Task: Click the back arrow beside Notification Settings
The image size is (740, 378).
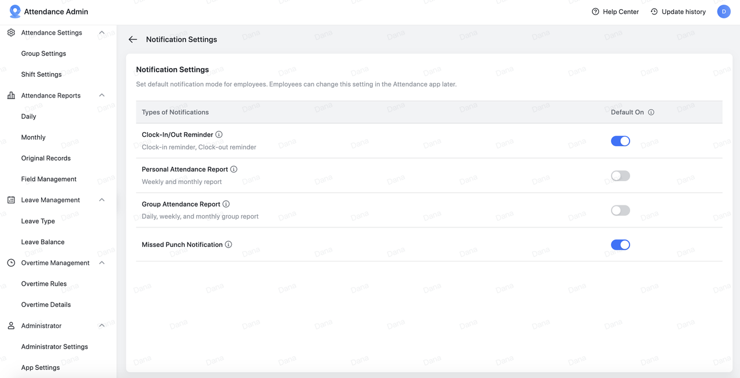Action: (133, 39)
